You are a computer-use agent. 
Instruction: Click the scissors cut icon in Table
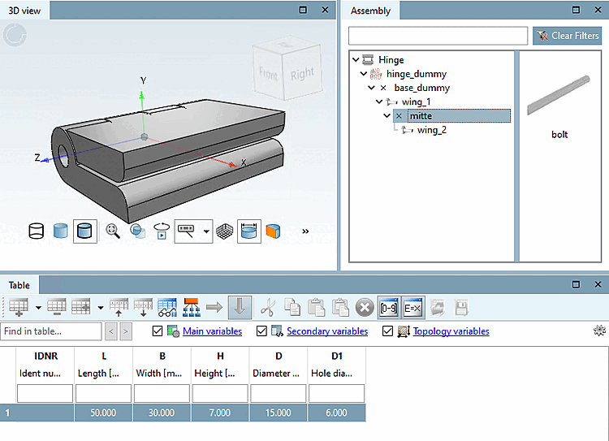tap(267, 307)
